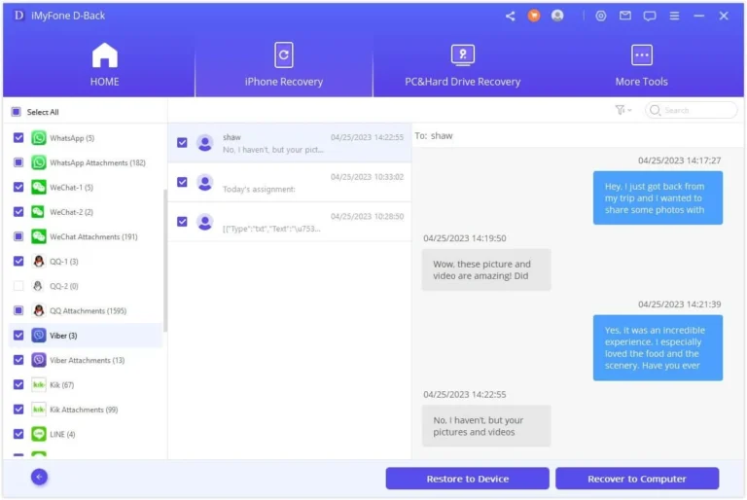
Task: Open the More Tools tab
Action: coord(641,65)
